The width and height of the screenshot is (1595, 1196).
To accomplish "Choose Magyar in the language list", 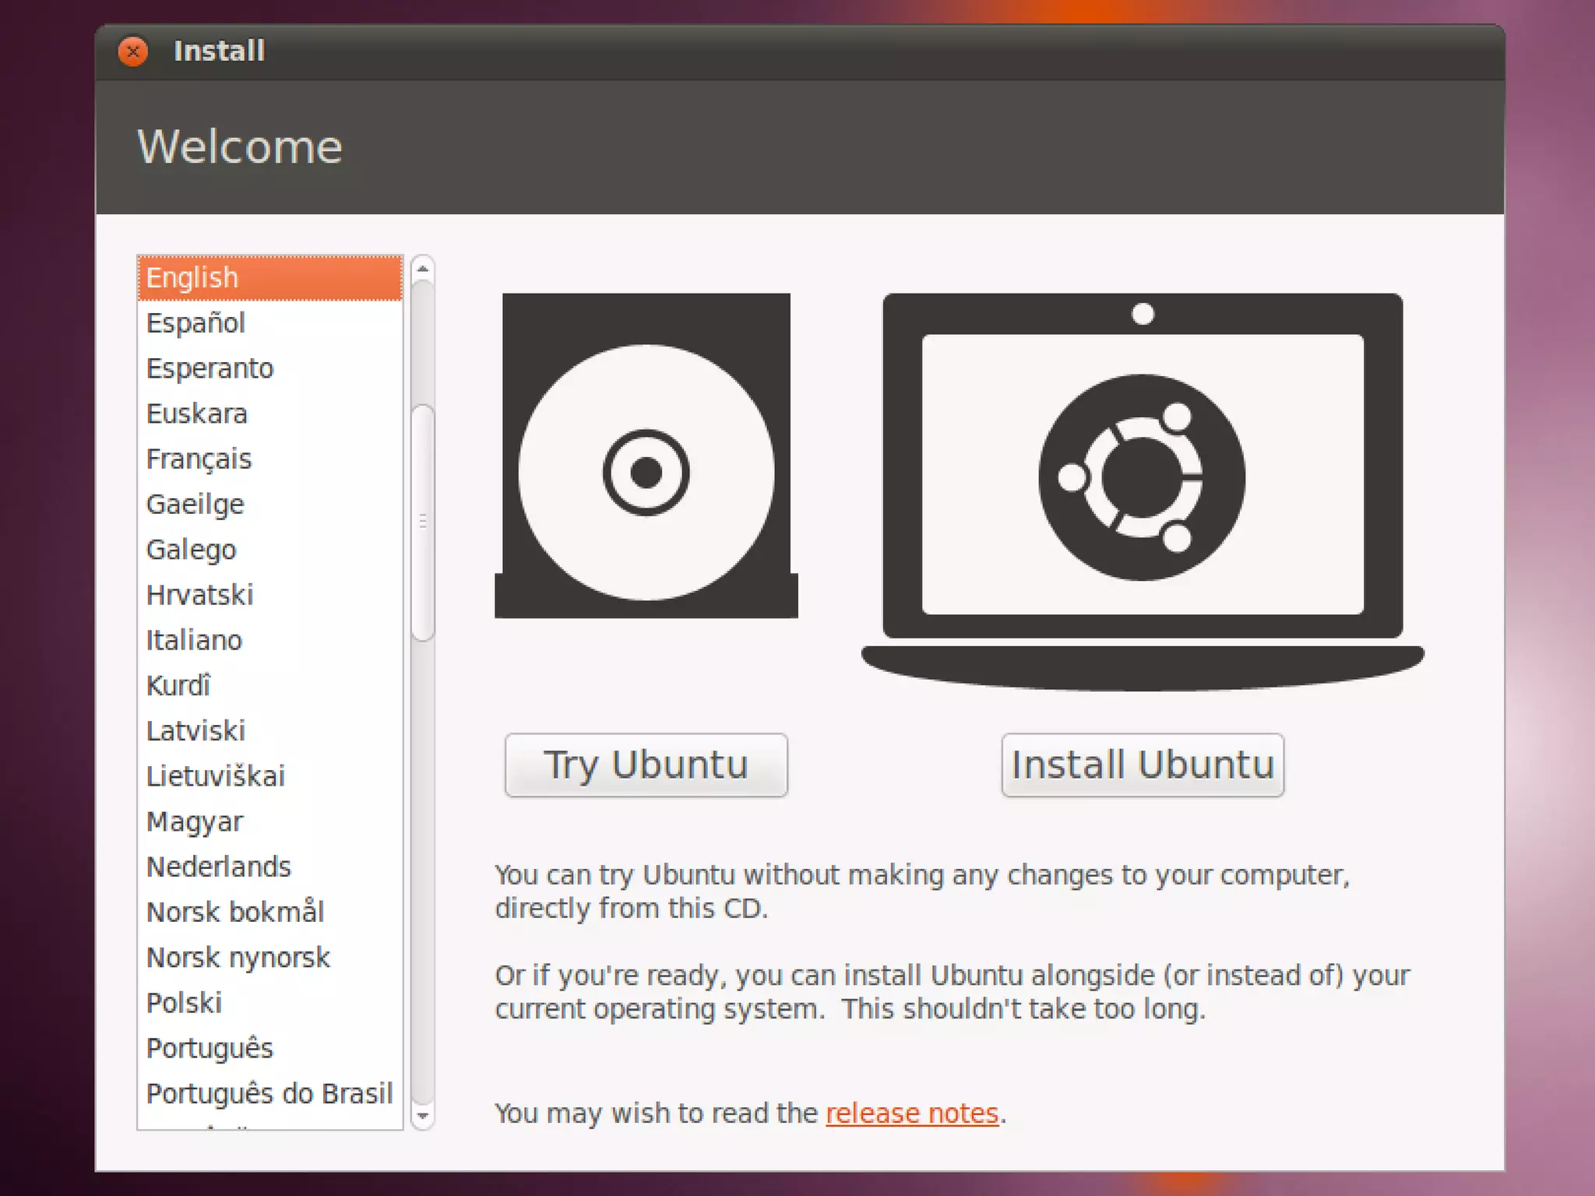I will (x=195, y=822).
